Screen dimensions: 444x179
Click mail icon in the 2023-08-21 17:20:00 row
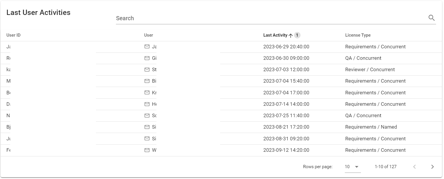[x=147, y=127]
